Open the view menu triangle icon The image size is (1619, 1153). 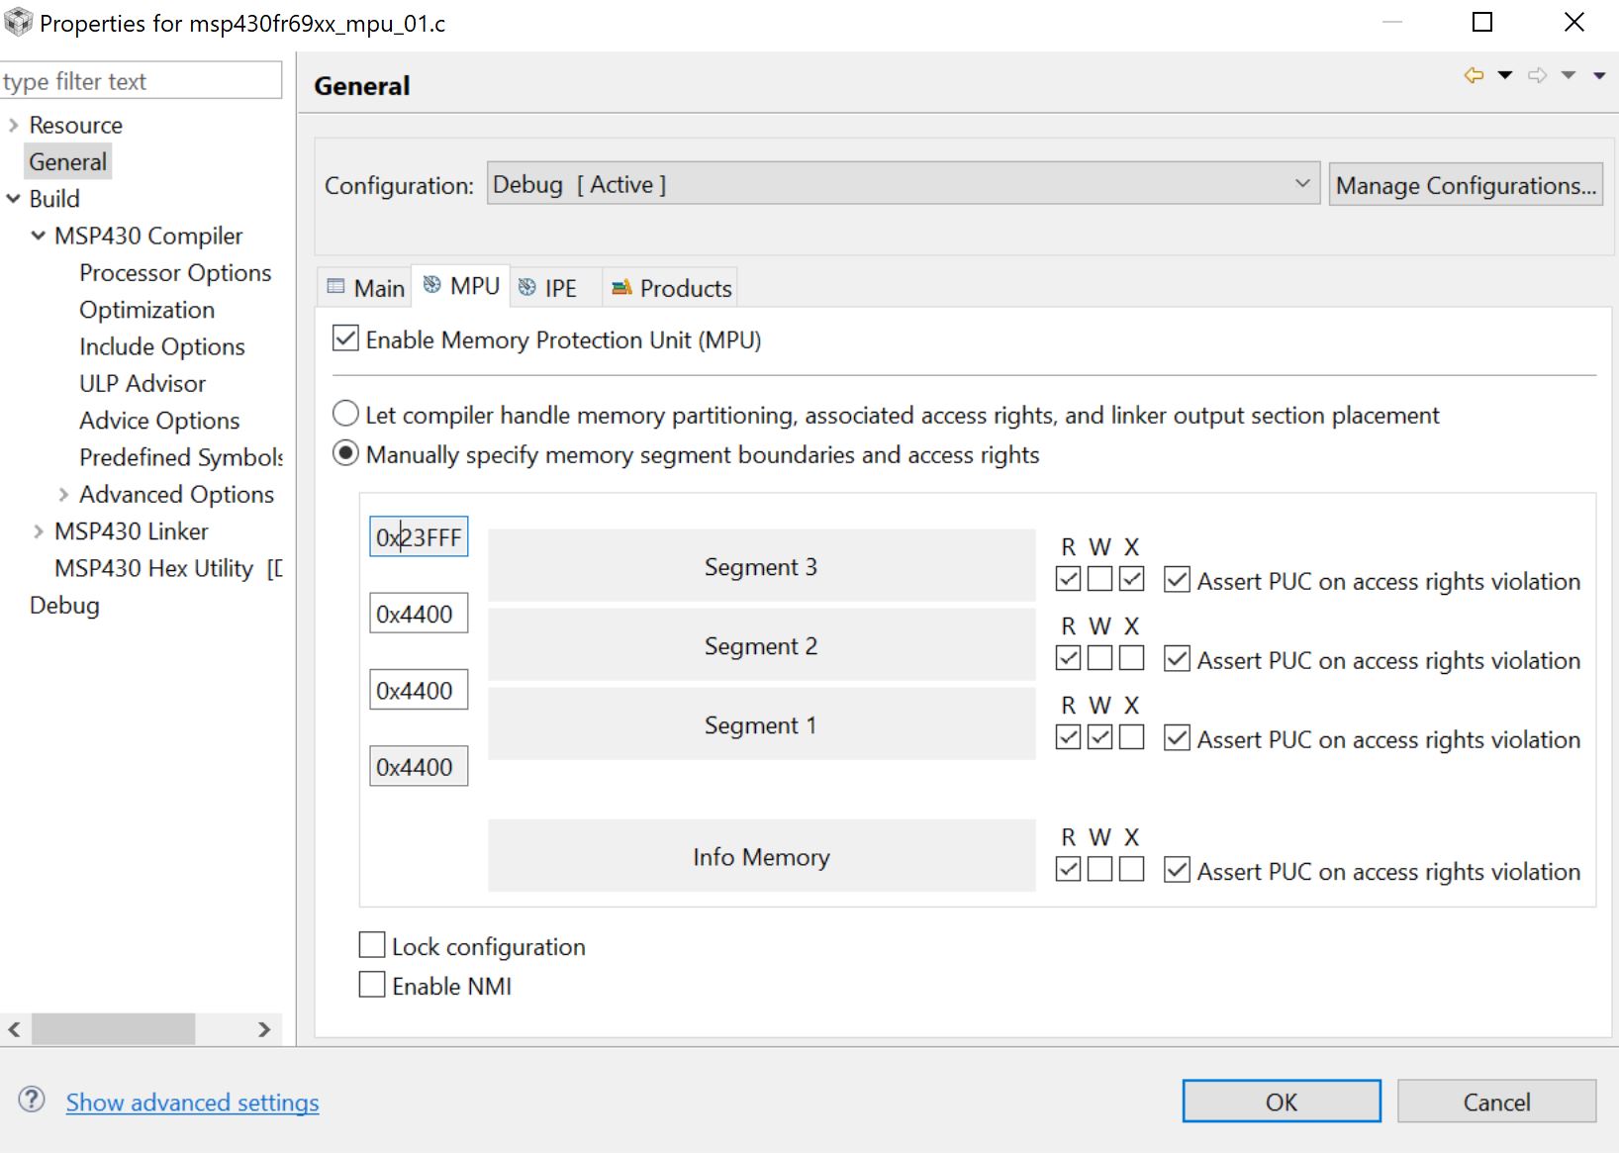point(1599,75)
